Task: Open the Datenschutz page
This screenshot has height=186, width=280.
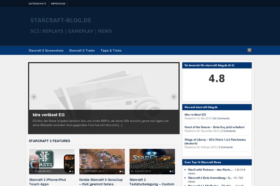Action: (x=37, y=4)
